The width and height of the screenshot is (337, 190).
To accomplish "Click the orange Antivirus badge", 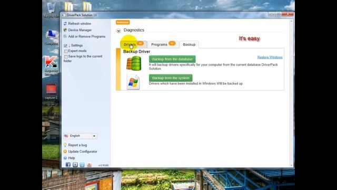I will pos(123,22).
